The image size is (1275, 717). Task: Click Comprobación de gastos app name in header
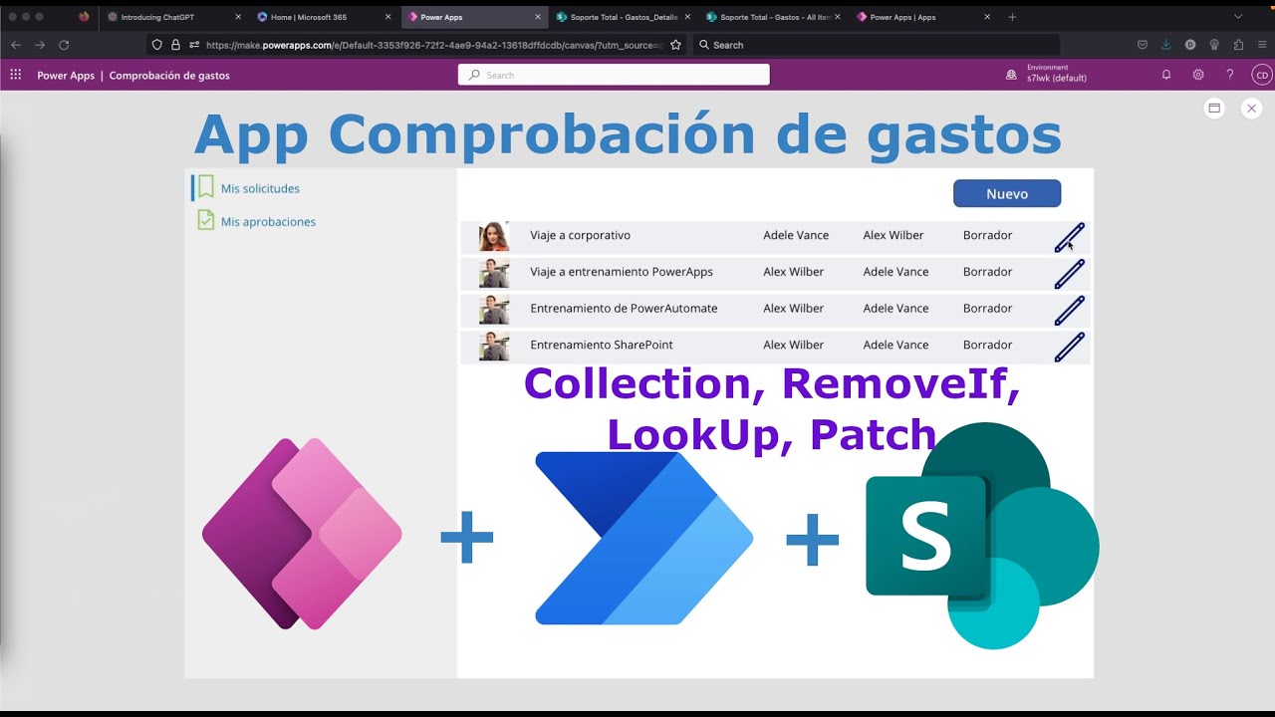(169, 76)
